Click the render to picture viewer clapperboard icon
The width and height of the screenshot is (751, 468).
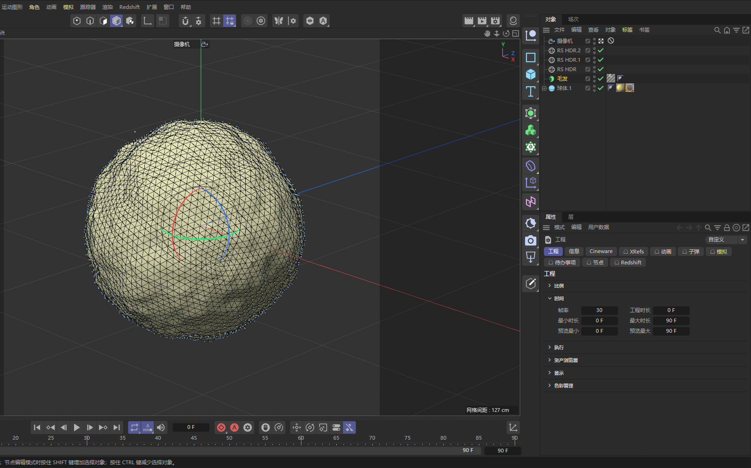482,21
